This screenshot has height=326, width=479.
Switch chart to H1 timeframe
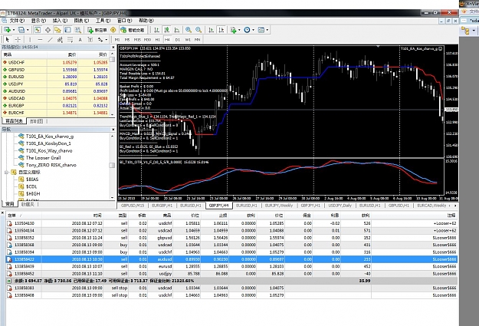[x=157, y=39]
